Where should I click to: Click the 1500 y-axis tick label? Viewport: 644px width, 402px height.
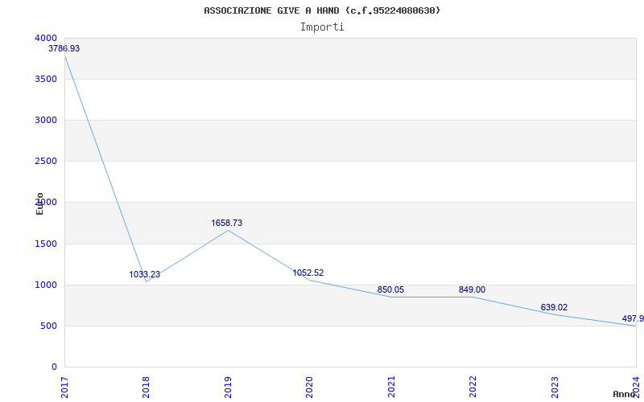(x=46, y=244)
